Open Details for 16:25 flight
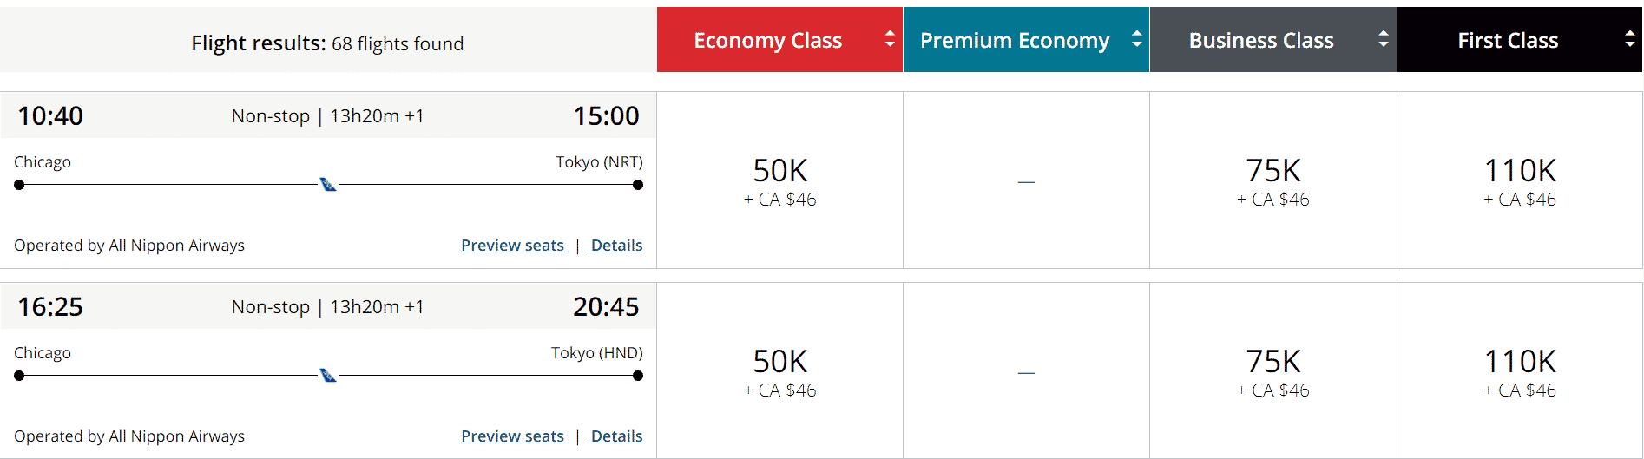 tap(616, 436)
